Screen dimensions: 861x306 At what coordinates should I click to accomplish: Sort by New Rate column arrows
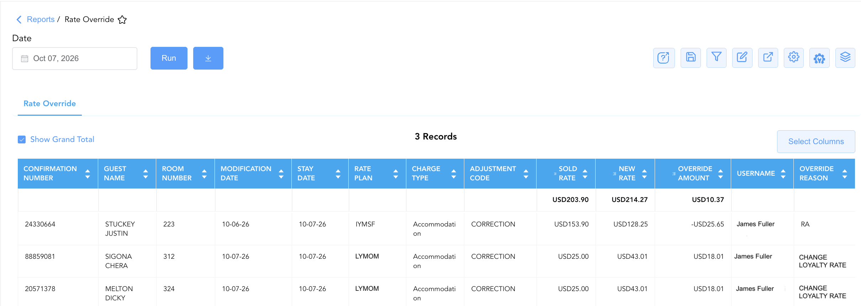[644, 174]
